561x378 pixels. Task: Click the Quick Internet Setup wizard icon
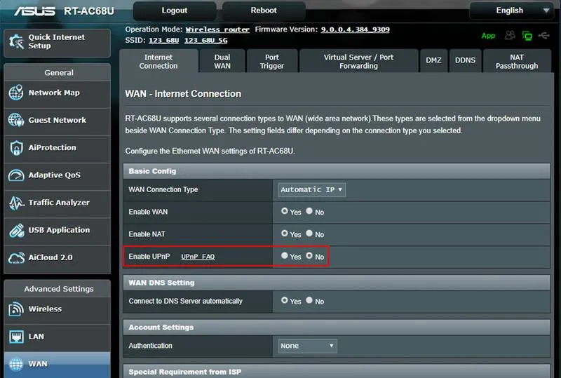(16, 42)
